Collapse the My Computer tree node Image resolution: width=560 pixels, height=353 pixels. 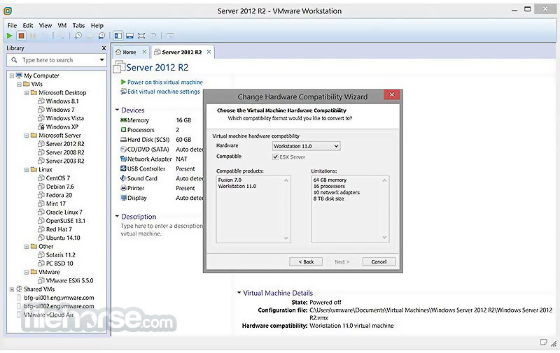(12, 75)
